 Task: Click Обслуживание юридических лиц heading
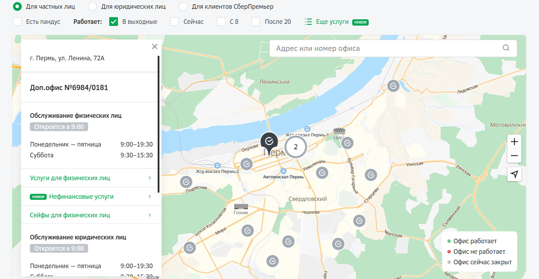(x=78, y=237)
